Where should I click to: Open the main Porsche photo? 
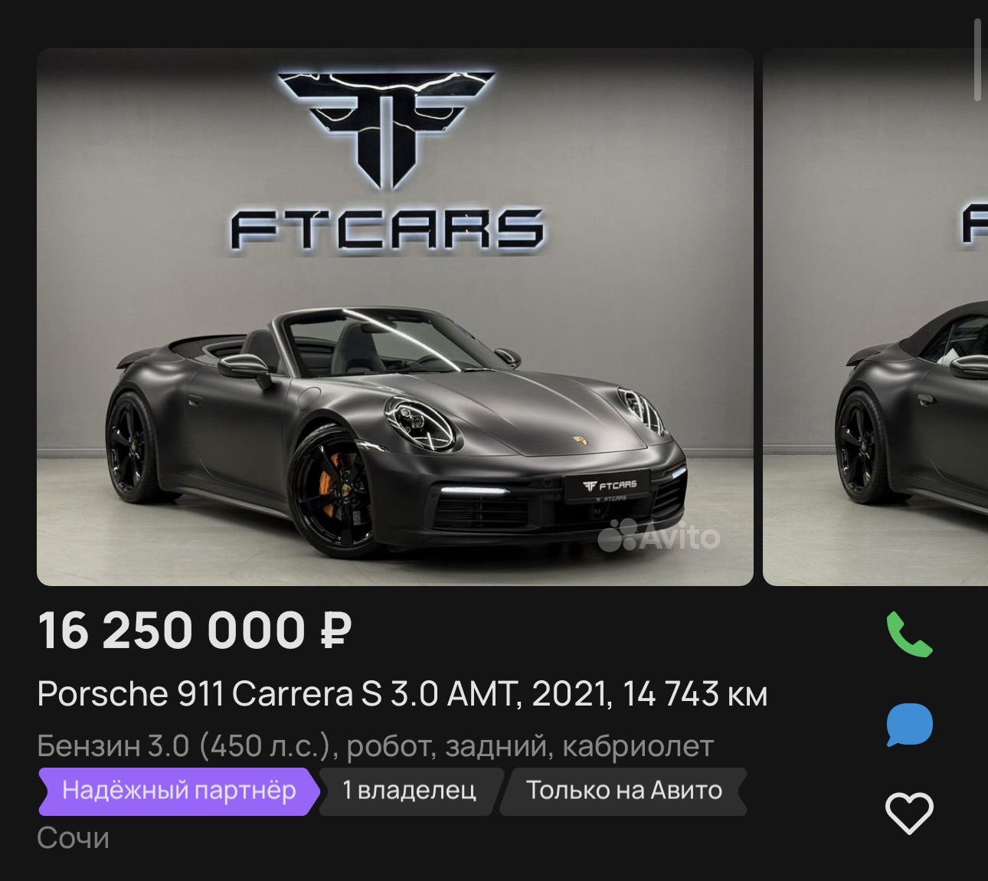395,317
